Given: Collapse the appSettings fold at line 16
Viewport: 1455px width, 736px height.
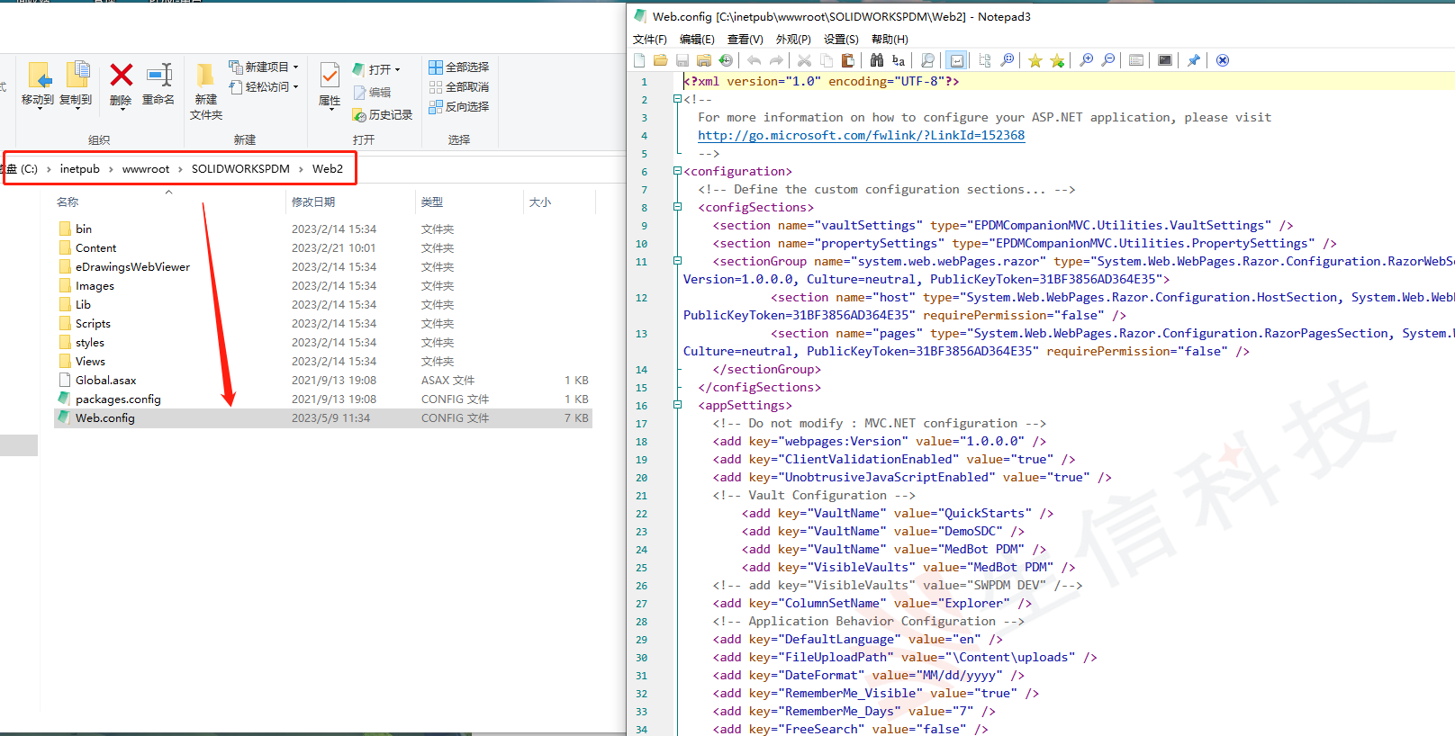Looking at the screenshot, I should pyautogui.click(x=677, y=405).
